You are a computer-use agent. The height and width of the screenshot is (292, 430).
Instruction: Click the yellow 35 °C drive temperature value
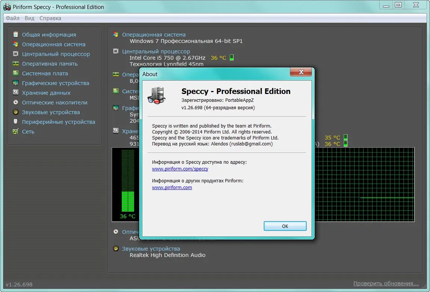pos(332,138)
